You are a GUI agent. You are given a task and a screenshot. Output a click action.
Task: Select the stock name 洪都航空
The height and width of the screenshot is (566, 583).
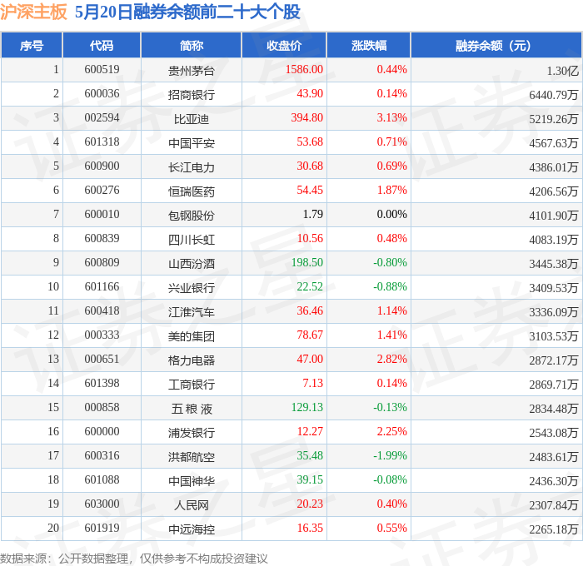tap(191, 457)
